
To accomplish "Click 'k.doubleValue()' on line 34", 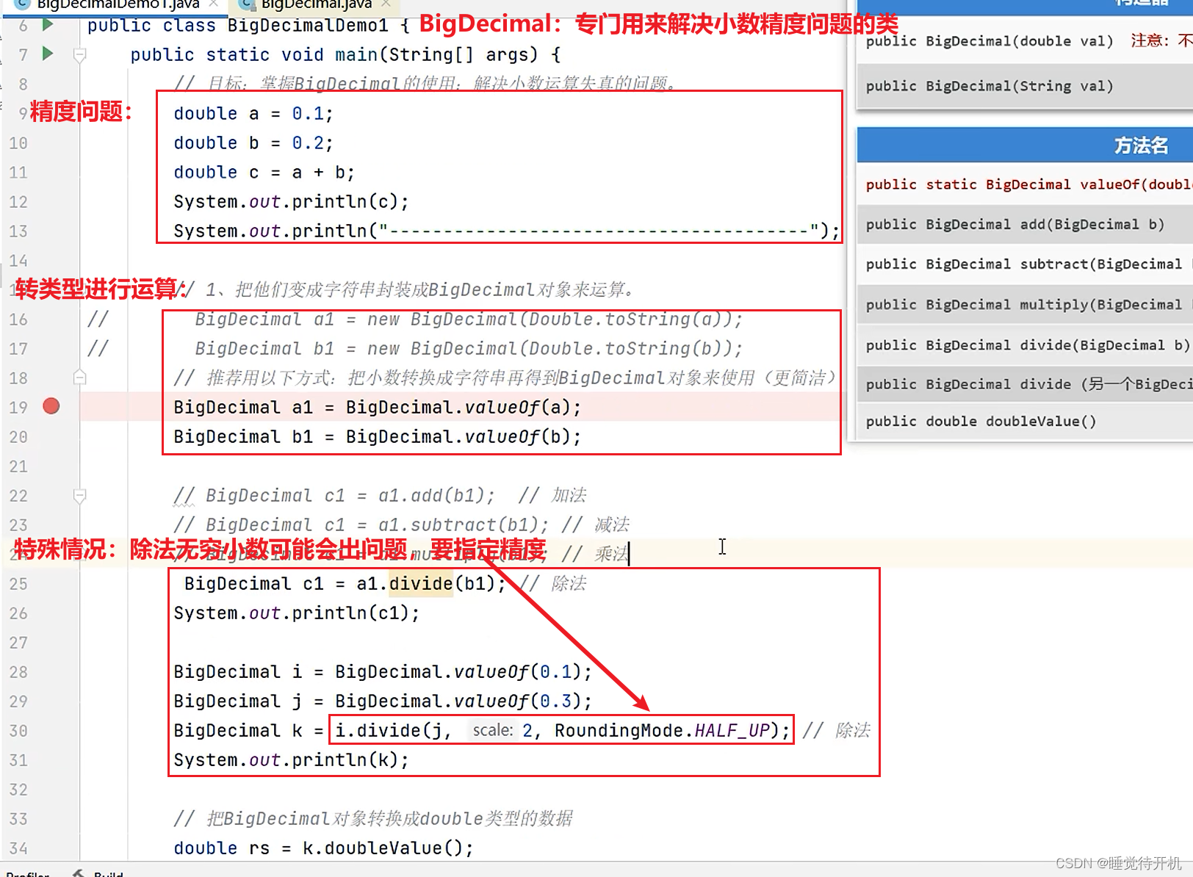I will (x=382, y=848).
